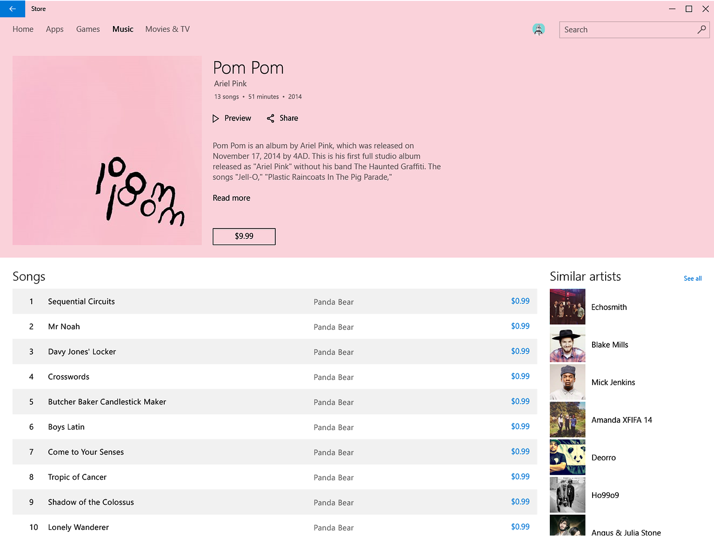Click the search magnifier icon
Viewport: 714px width, 536px height.
pyautogui.click(x=701, y=29)
